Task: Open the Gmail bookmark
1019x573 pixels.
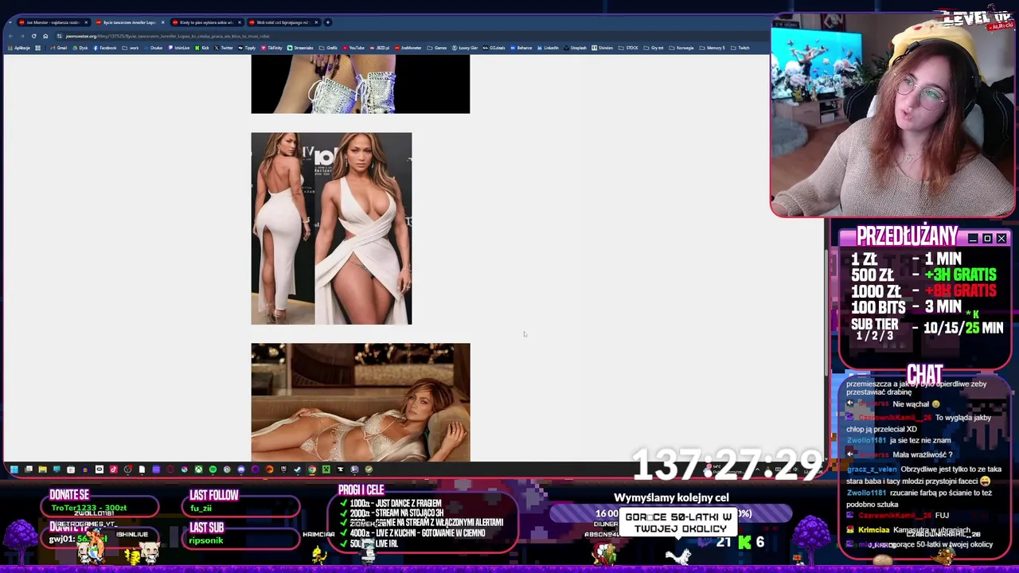Action: [58, 48]
